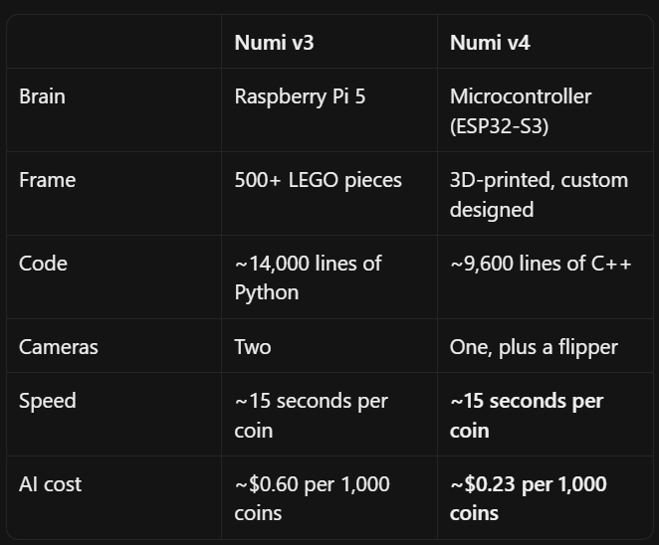
Task: Click the ~9,600 lines of C++ cell
Action: [546, 277]
